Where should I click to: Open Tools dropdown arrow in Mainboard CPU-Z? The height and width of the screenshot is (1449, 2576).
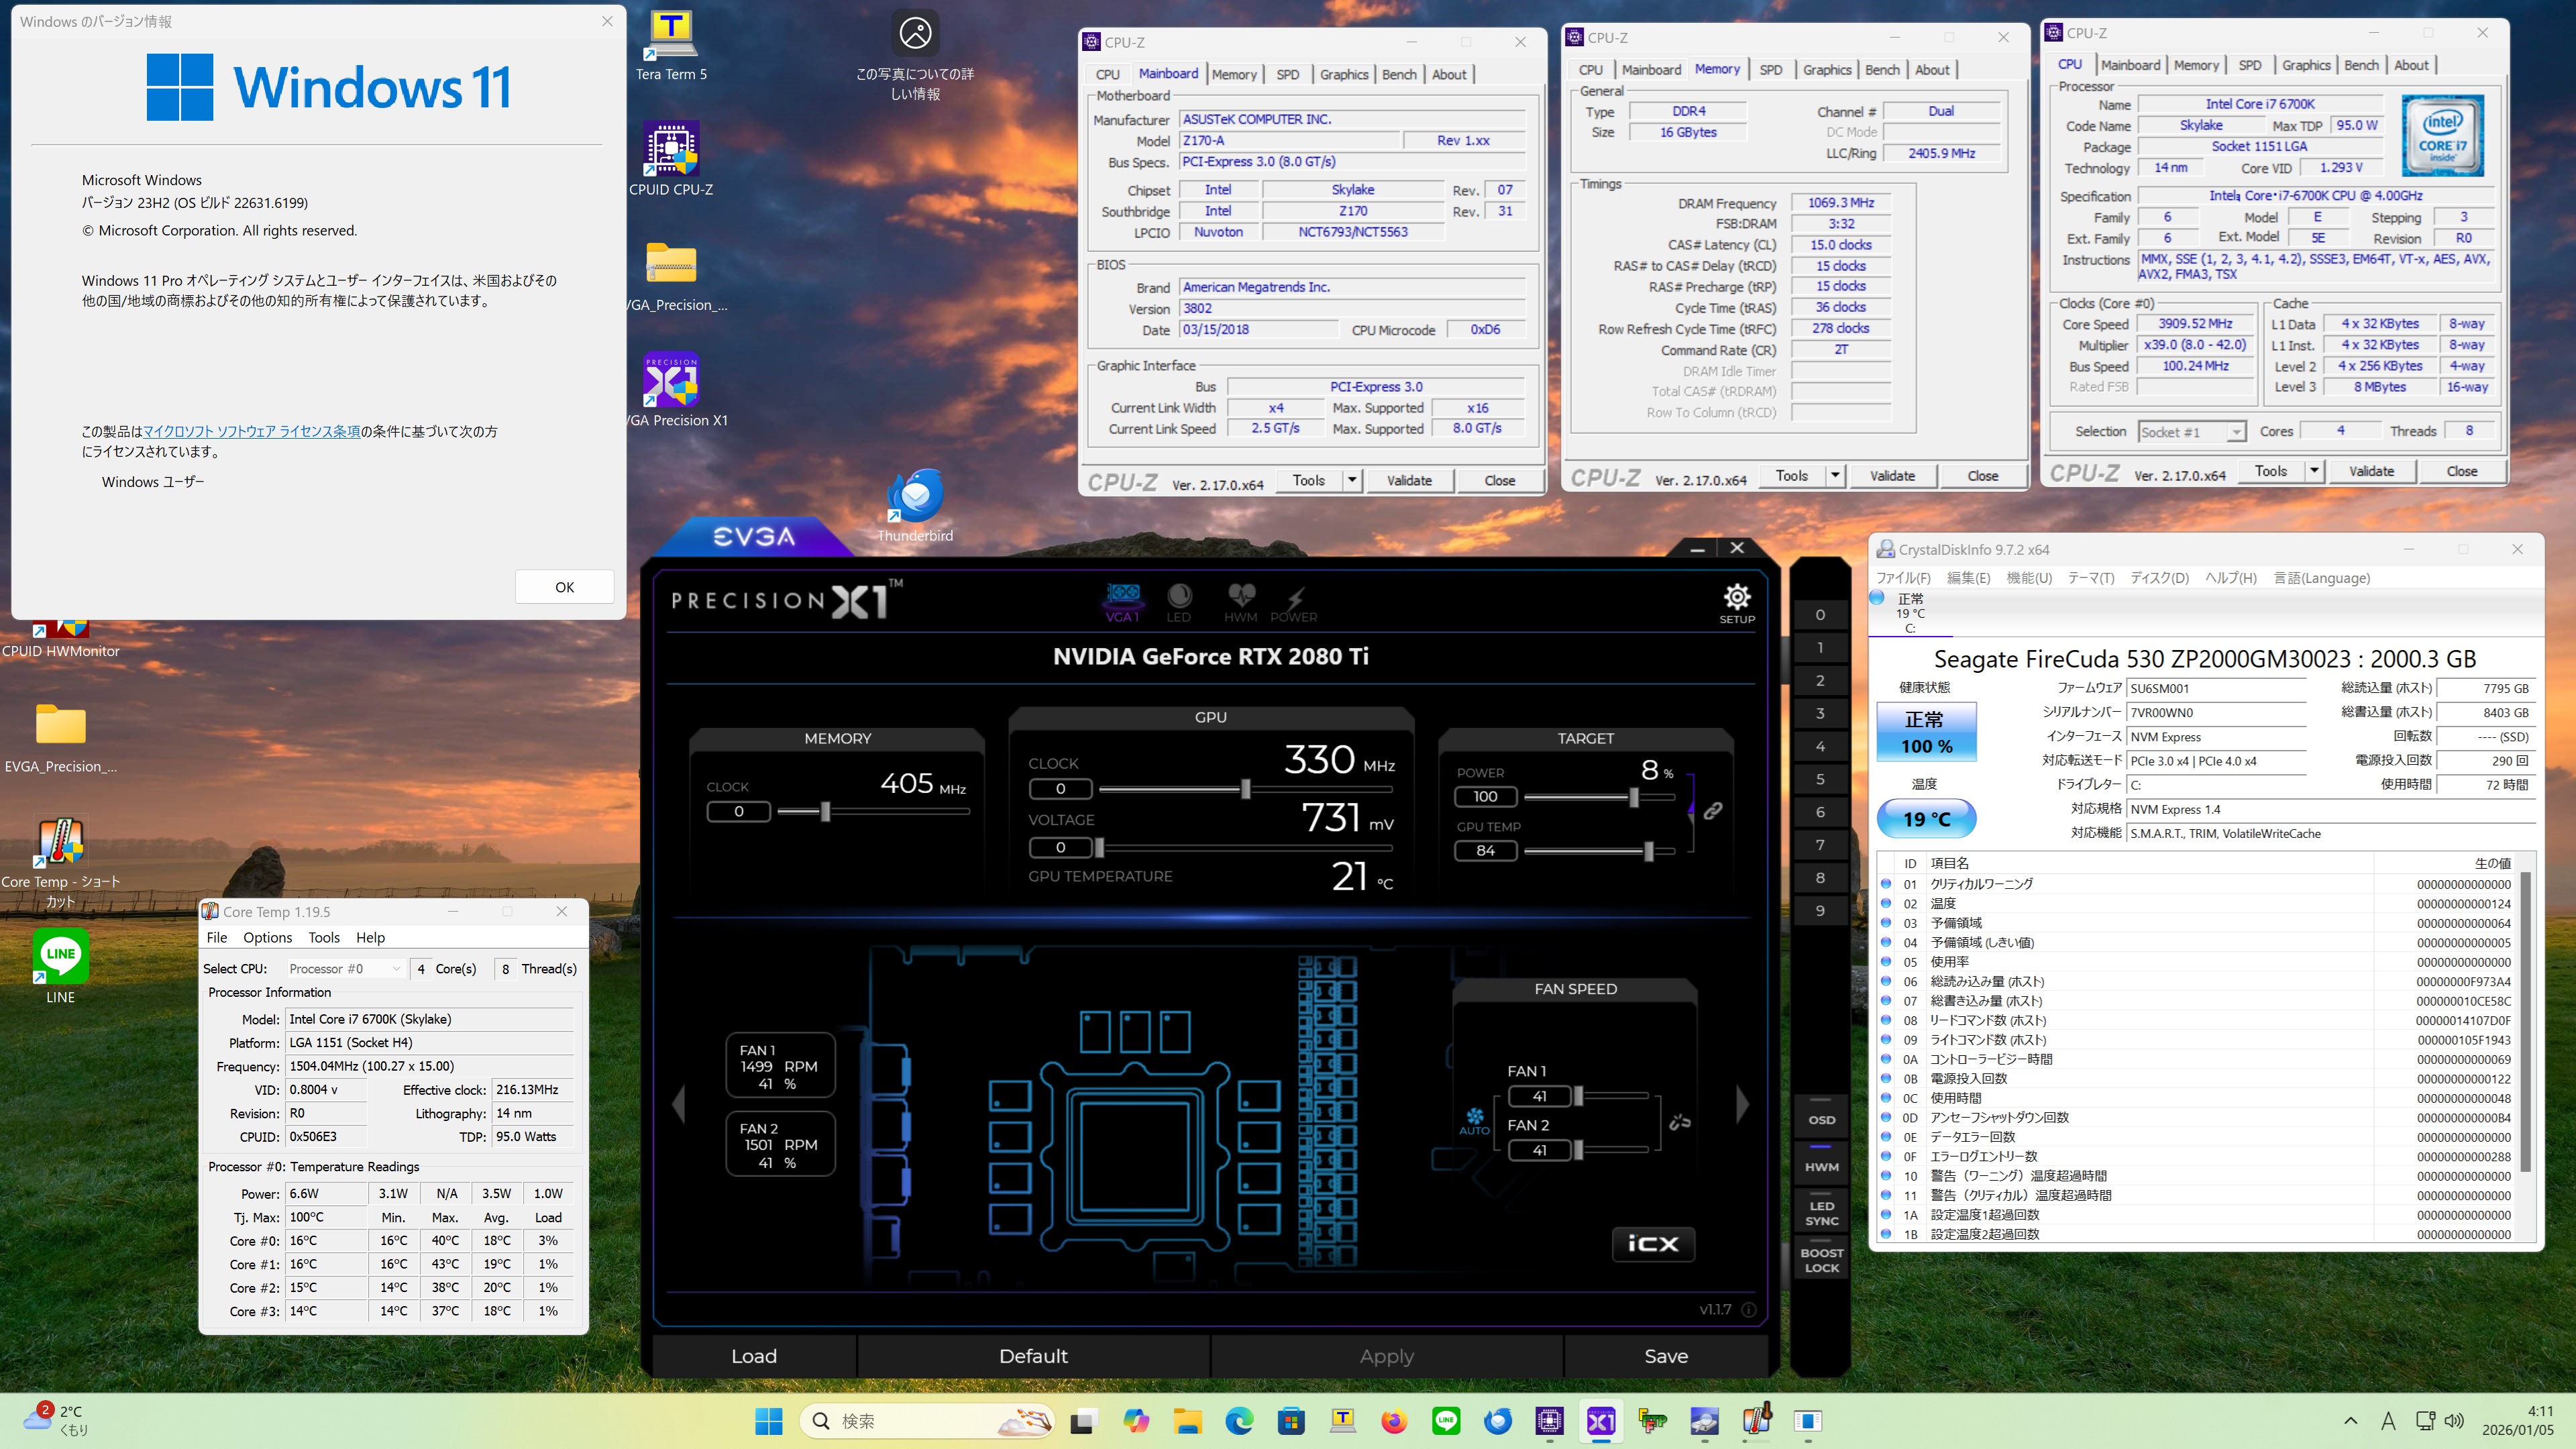1352,480
